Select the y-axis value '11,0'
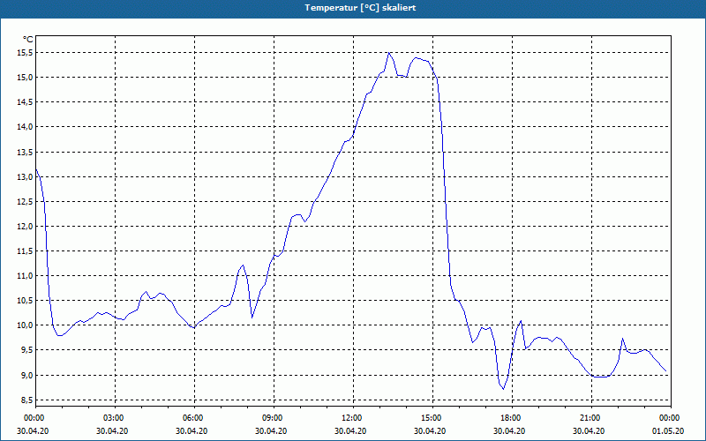This screenshot has width=706, height=441. click(26, 276)
